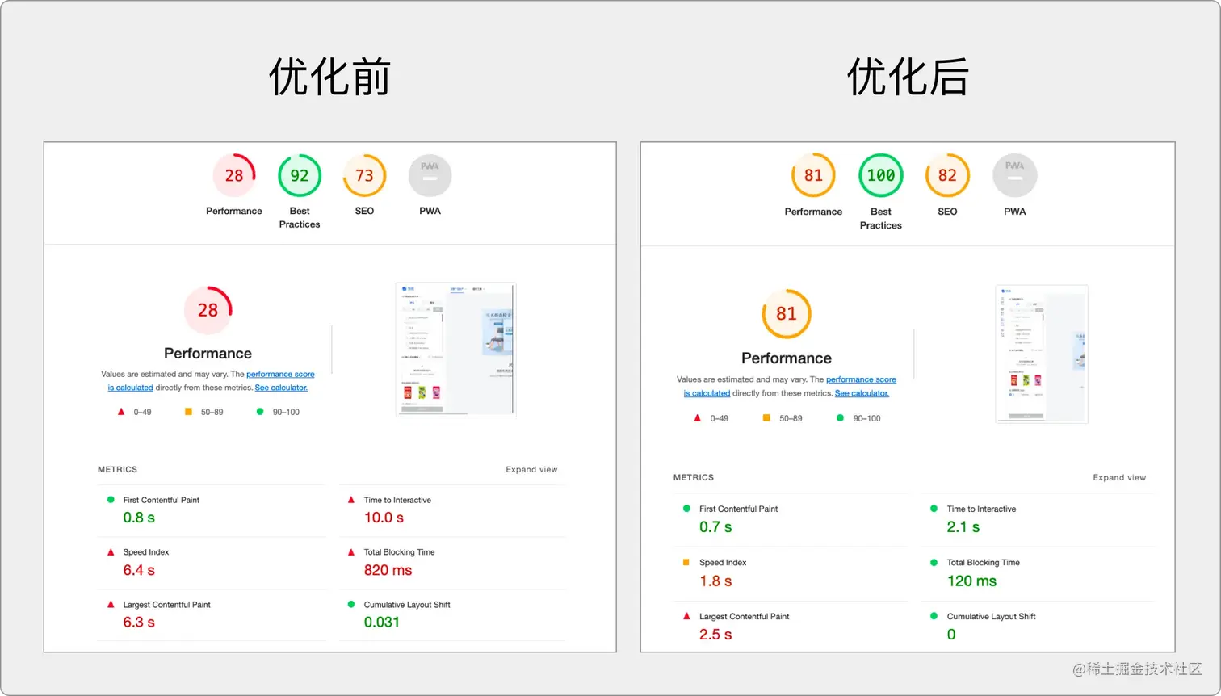Open Expand view on the right report
The width and height of the screenshot is (1221, 696).
1119,477
